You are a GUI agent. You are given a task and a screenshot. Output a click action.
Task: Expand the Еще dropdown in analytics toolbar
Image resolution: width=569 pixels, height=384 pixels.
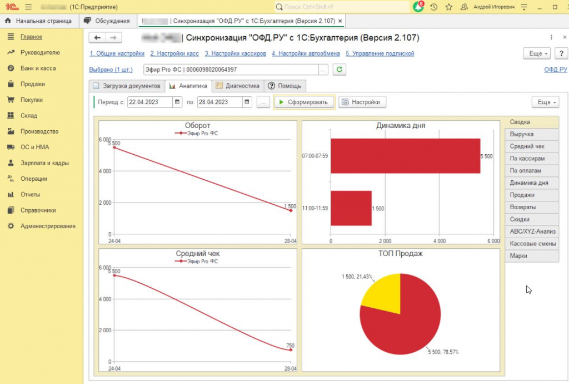coord(546,102)
